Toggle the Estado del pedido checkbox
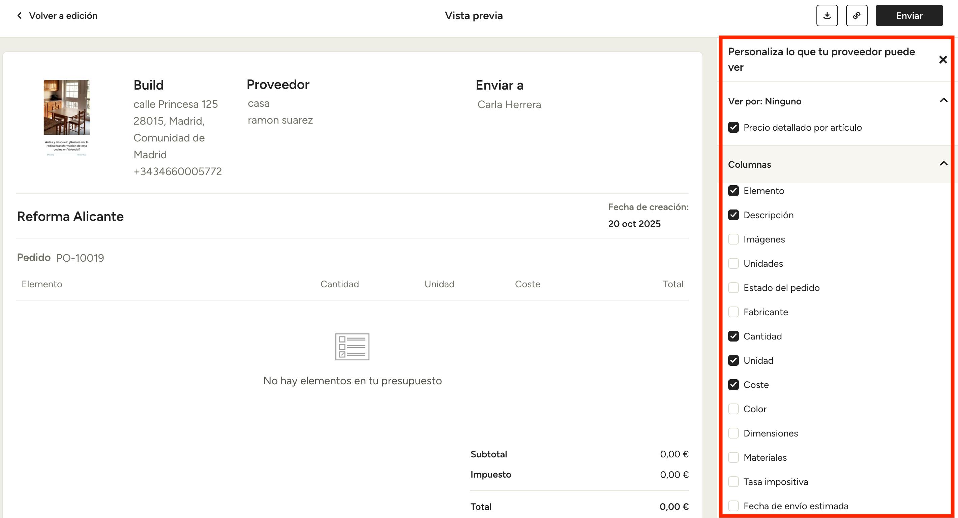This screenshot has width=958, height=518. (x=734, y=288)
